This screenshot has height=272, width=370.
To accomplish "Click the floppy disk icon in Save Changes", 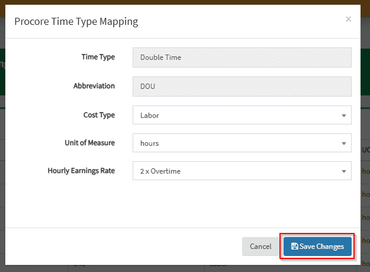I will [x=294, y=247].
